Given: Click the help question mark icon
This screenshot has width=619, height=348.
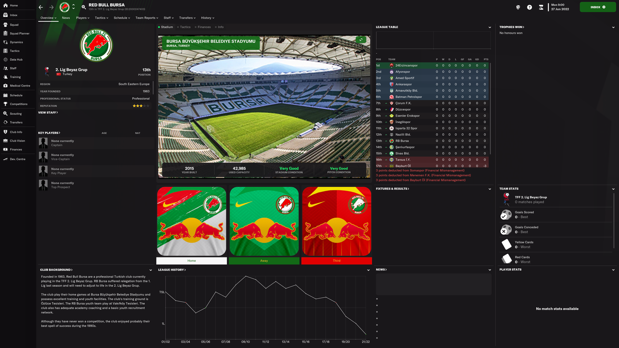Looking at the screenshot, I should (529, 7).
